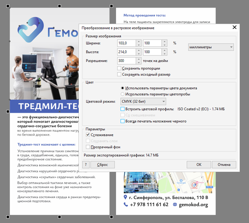Enable Сохранить пропорции checkbox

119,68
